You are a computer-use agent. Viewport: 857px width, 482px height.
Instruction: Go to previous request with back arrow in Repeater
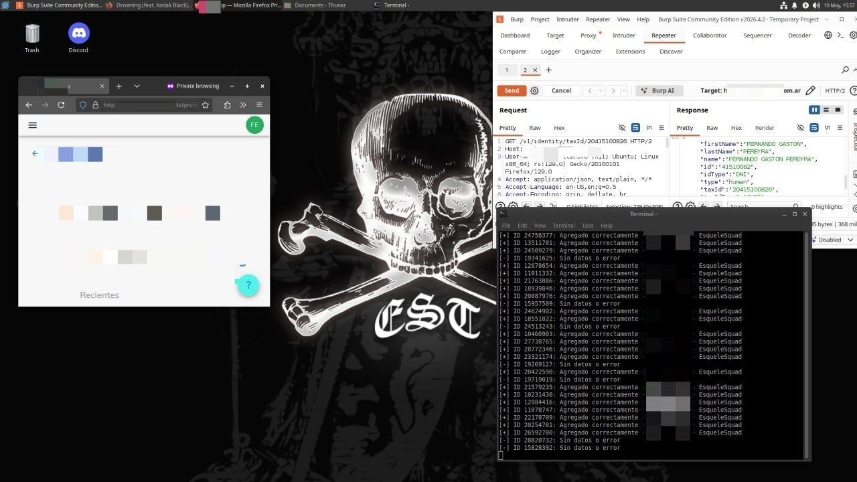[589, 90]
